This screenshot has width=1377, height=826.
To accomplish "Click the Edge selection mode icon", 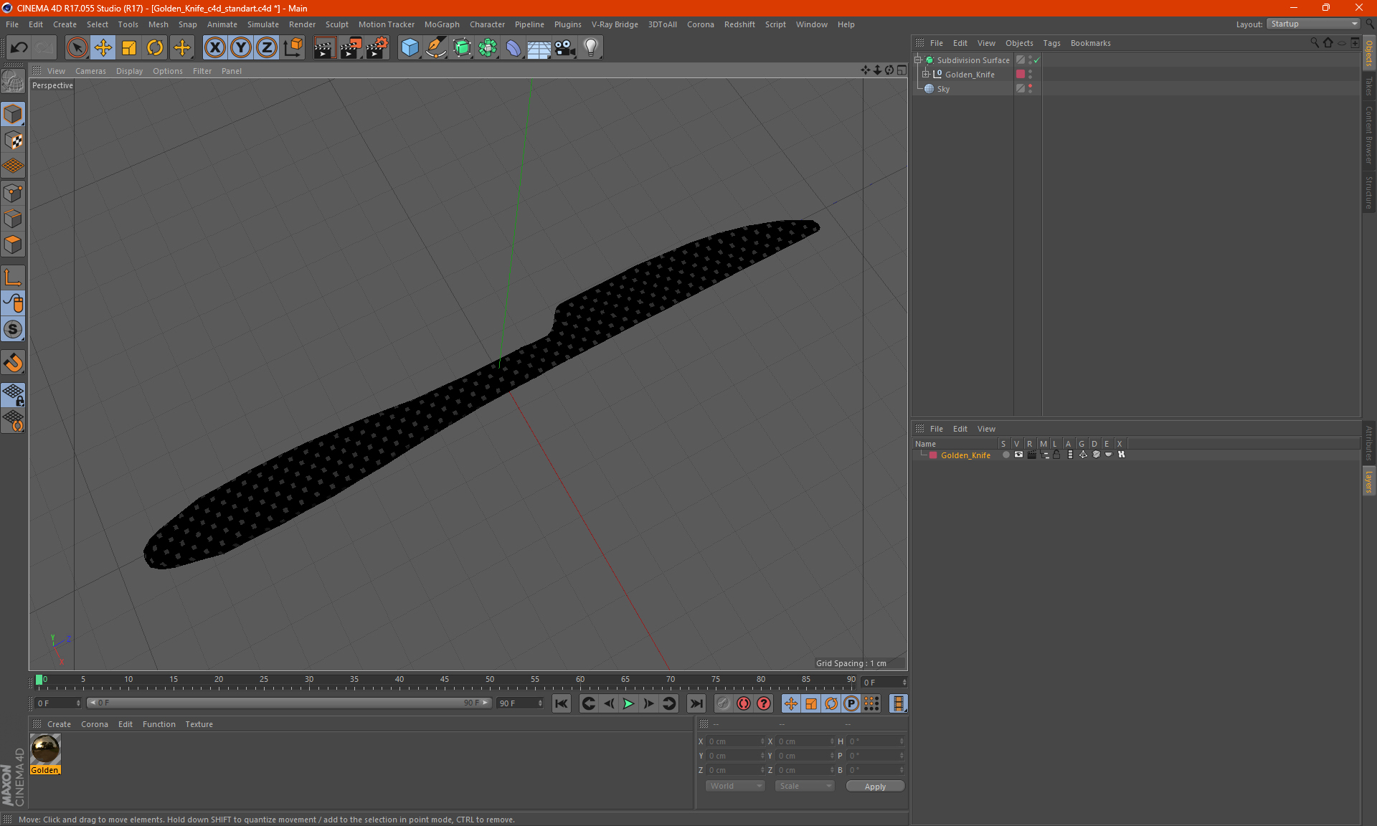I will (15, 218).
